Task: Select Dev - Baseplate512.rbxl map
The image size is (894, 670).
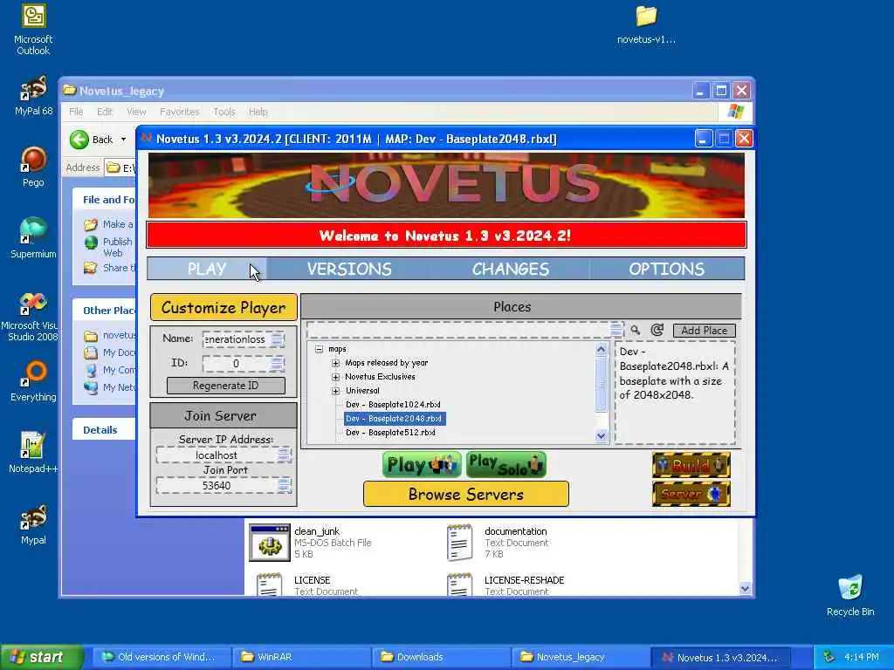Action: point(390,433)
